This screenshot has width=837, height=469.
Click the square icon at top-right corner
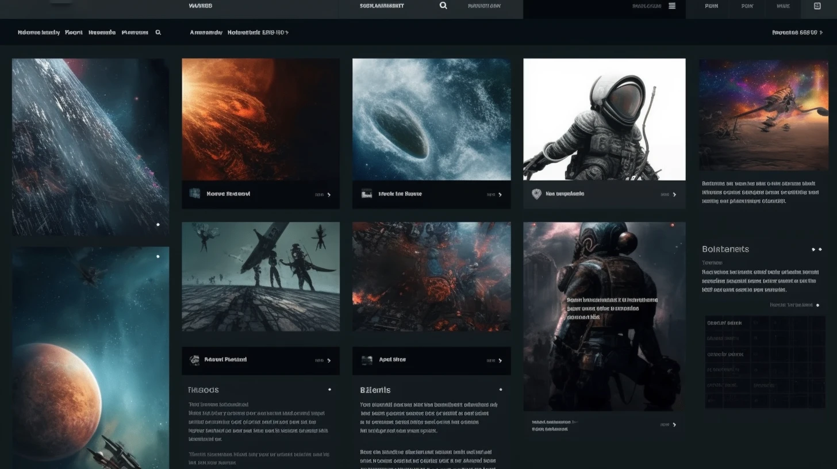817,6
